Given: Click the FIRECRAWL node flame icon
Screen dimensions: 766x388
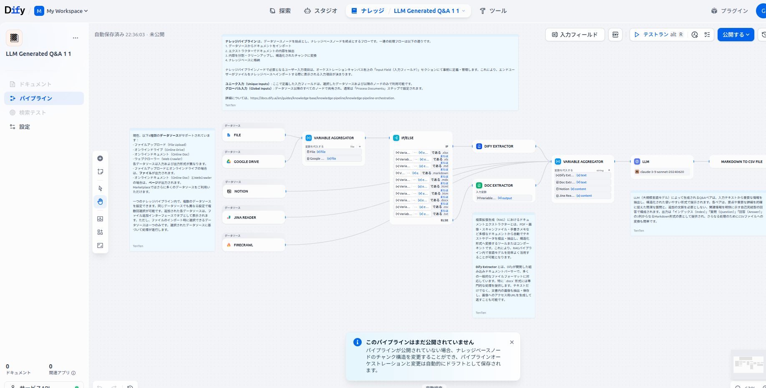Looking at the screenshot, I should [x=229, y=245].
